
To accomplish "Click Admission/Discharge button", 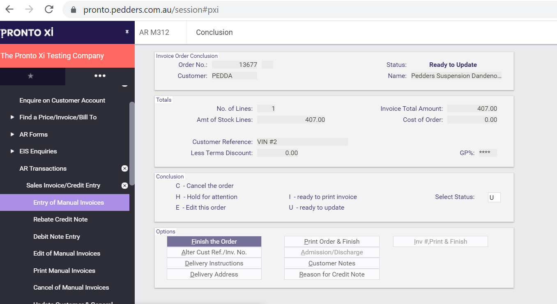I will [x=332, y=252].
